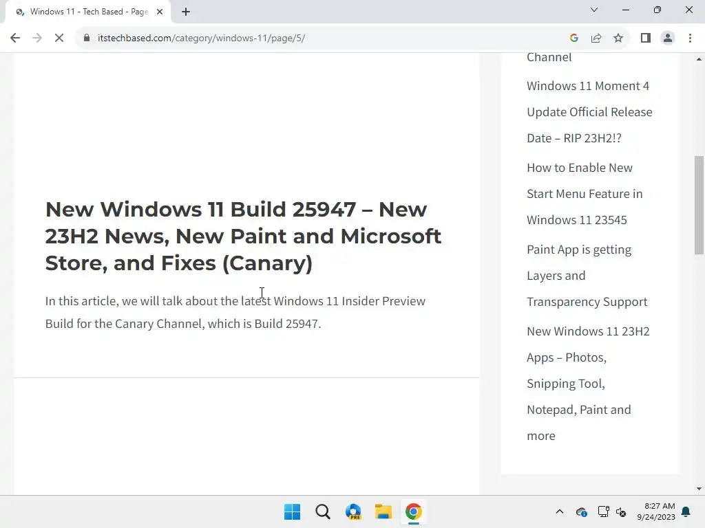This screenshot has height=528, width=705.
Task: Click the page vertical scrollbar thumb
Action: pos(699,205)
